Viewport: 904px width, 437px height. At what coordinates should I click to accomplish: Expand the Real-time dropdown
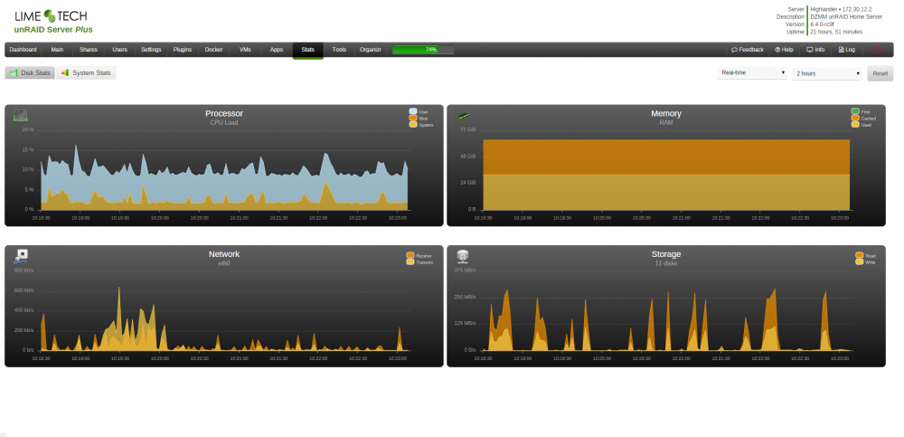(752, 72)
